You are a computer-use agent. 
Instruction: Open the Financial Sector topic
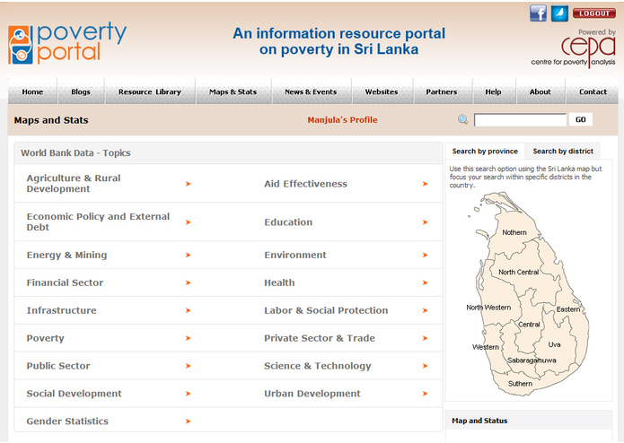pos(65,282)
